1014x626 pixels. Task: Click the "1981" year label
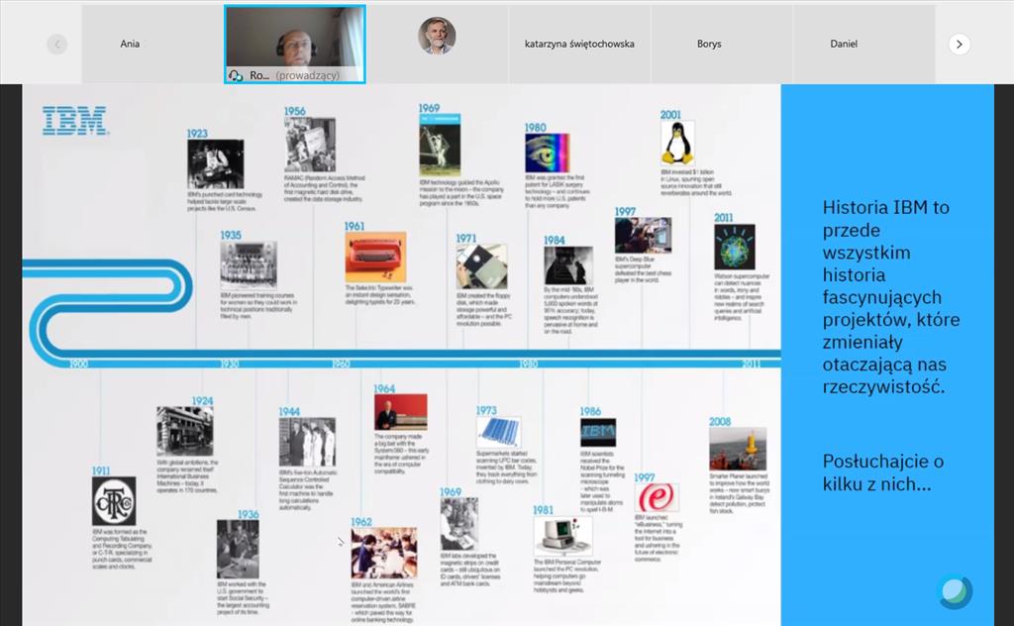click(544, 509)
